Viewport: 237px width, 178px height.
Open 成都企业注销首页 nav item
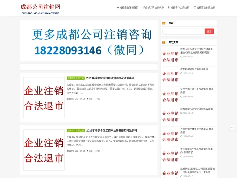(x=128, y=7)
